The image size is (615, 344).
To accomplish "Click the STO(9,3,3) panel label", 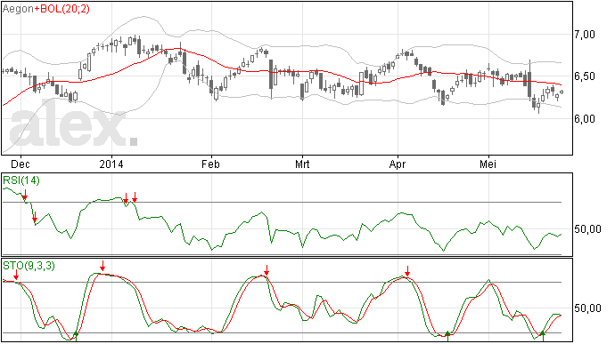I will (x=29, y=266).
